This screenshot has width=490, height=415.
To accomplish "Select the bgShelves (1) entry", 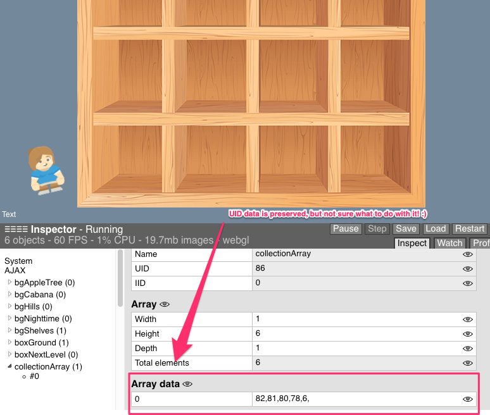I will tap(41, 330).
